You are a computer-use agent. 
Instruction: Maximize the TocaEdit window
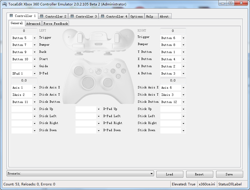coord(230,3)
